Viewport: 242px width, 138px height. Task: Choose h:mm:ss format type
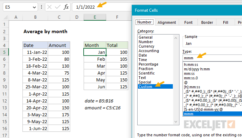tap(213, 65)
